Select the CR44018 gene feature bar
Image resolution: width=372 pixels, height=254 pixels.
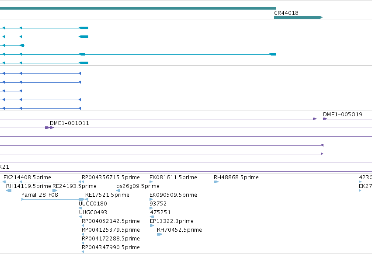[298, 17]
